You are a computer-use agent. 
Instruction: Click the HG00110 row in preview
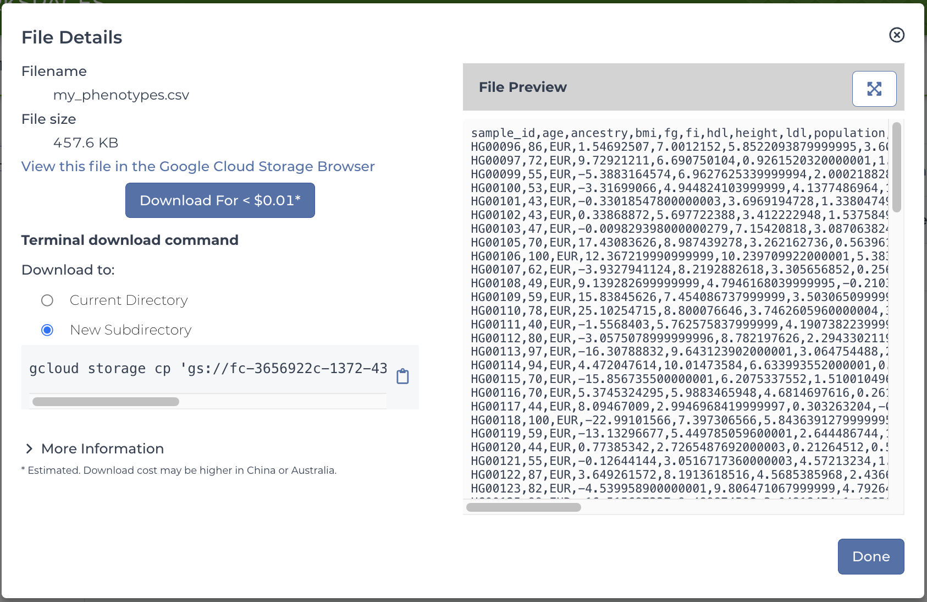[x=679, y=311]
